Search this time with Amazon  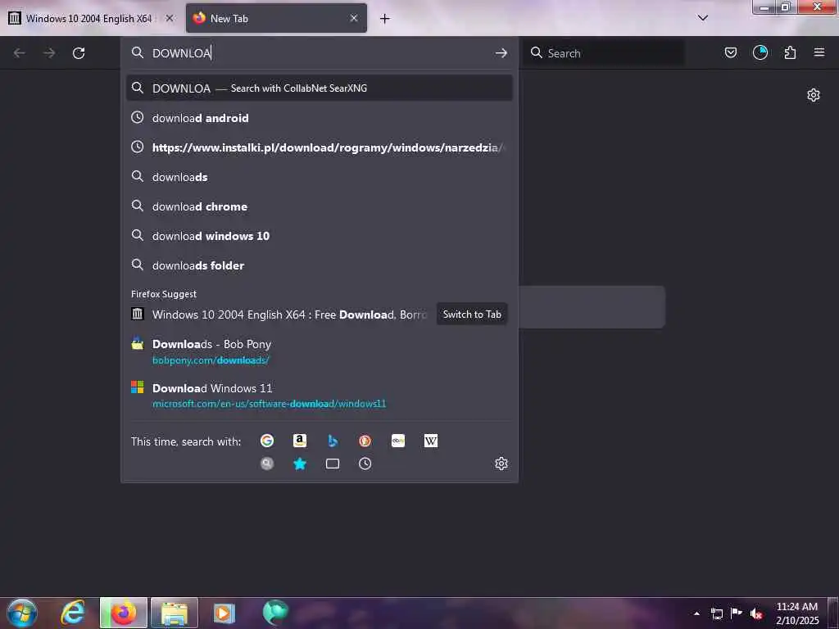click(300, 441)
